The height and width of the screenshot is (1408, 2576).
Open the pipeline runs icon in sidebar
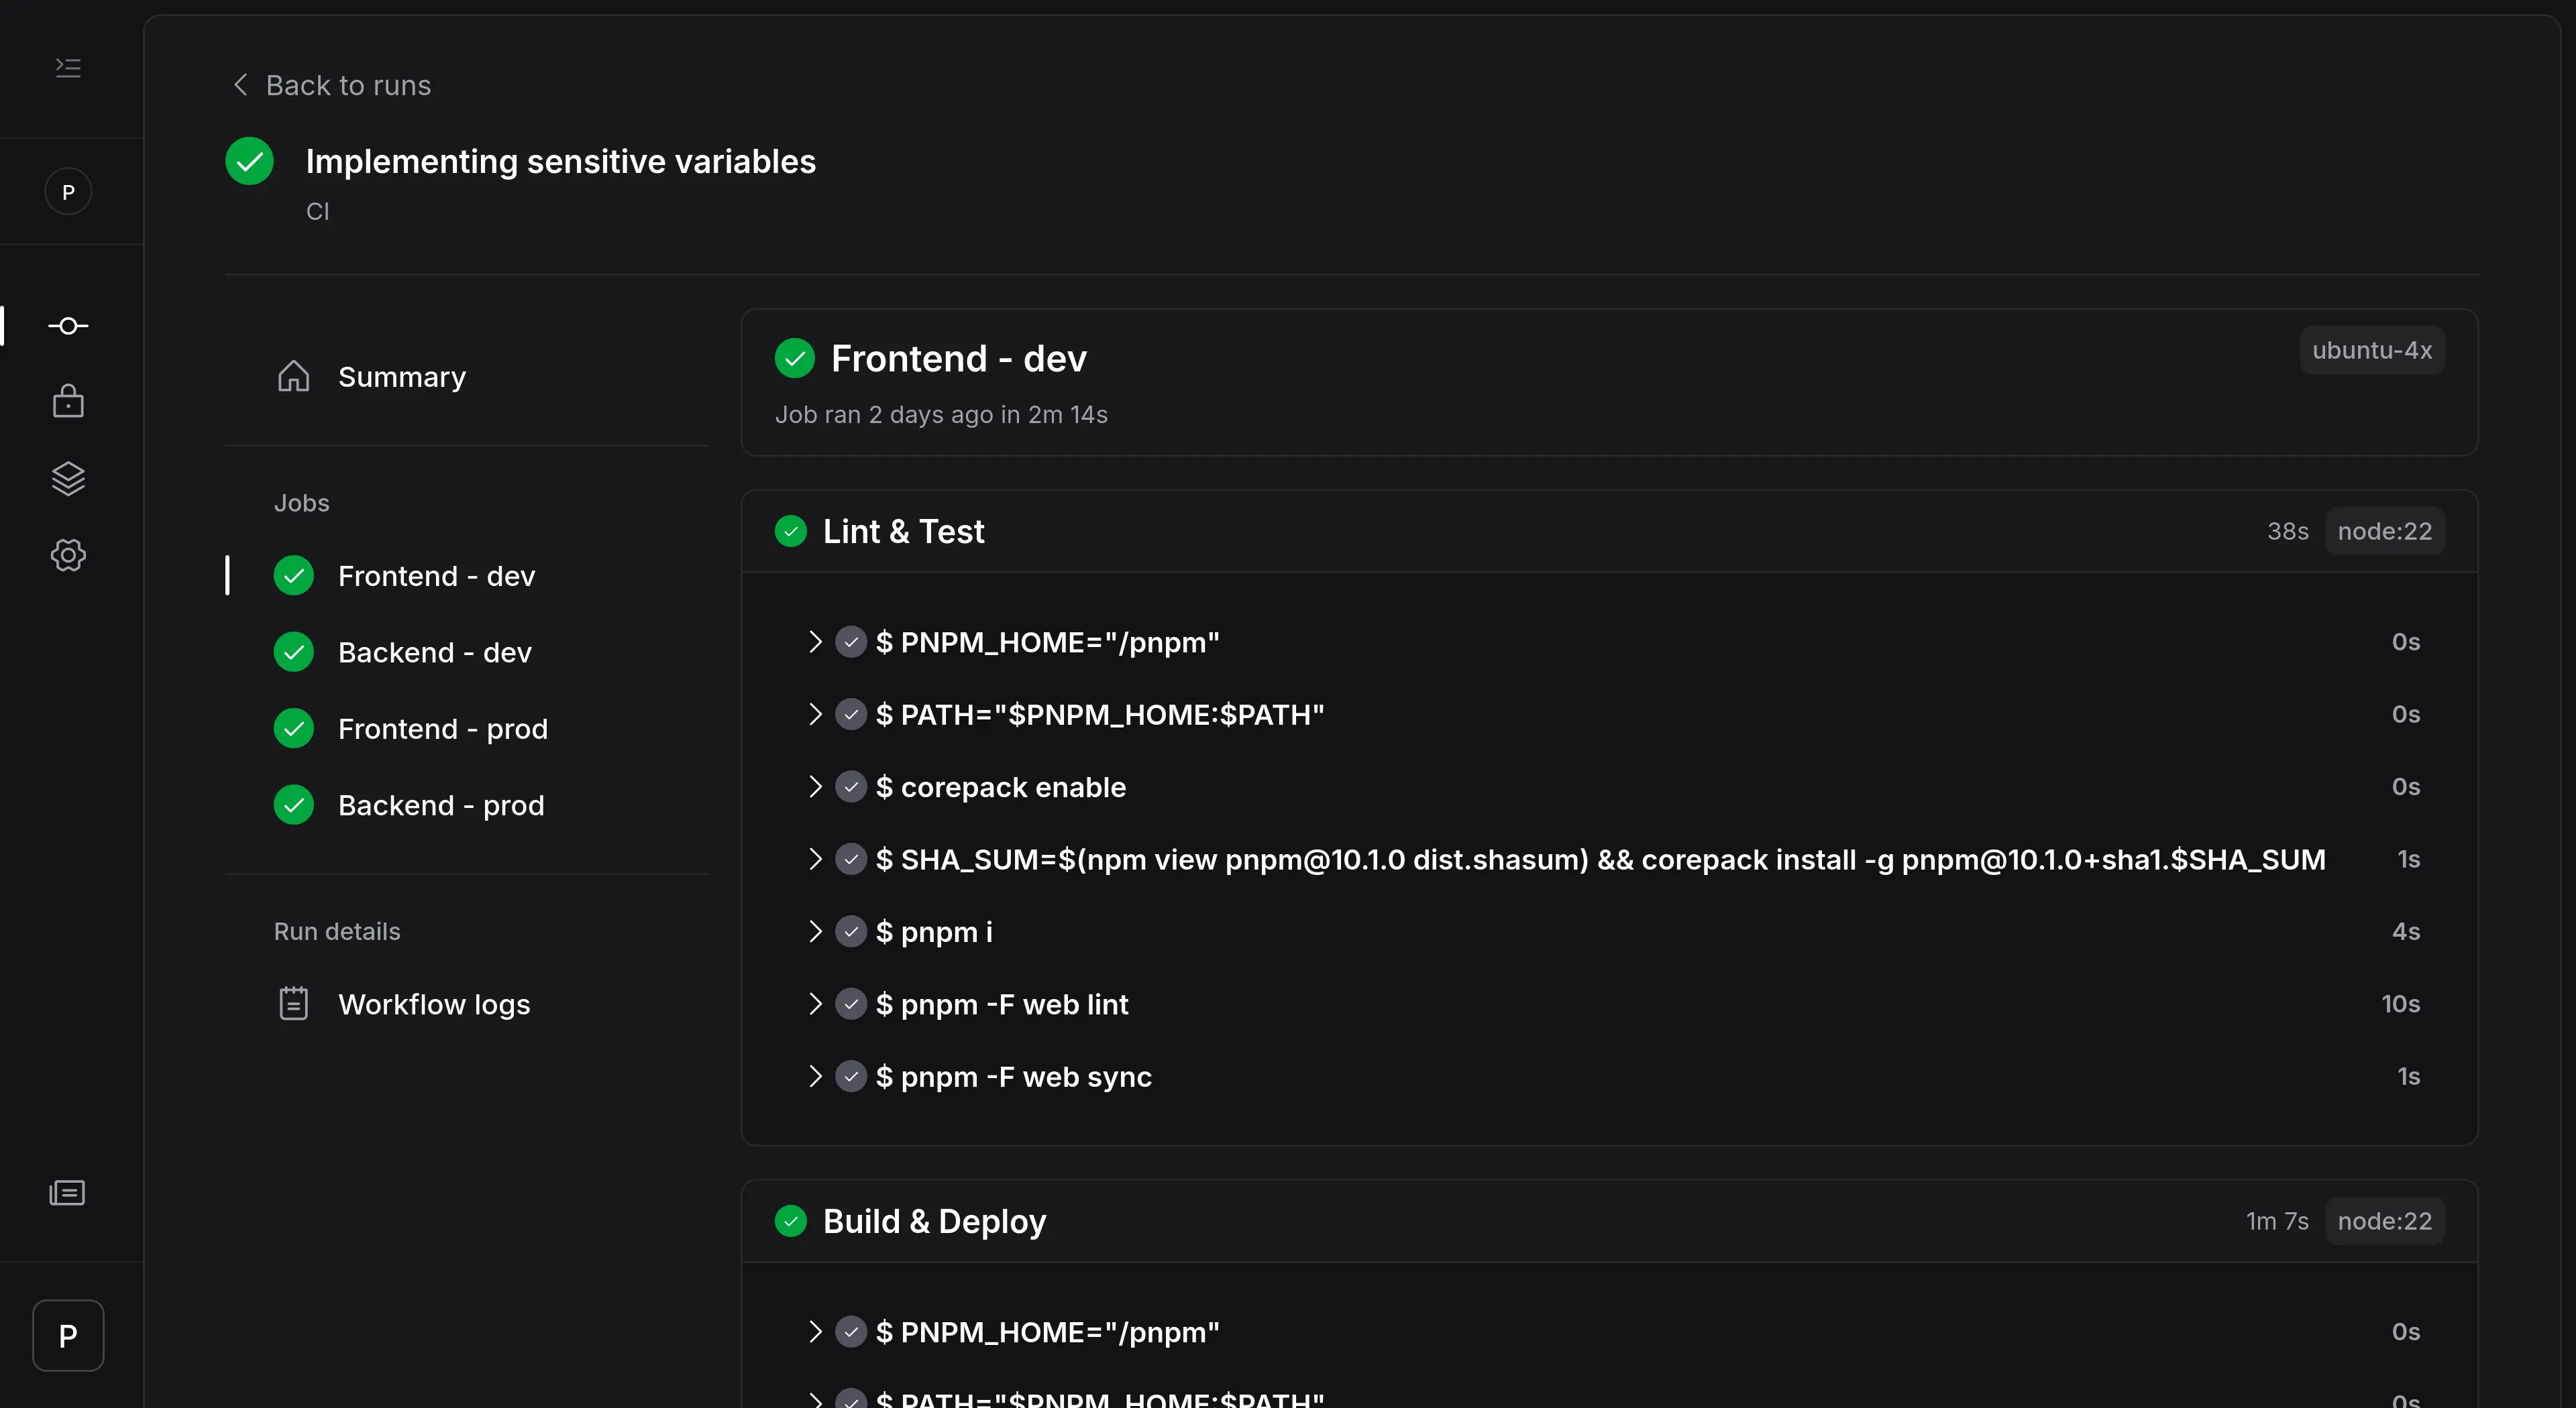tap(68, 326)
